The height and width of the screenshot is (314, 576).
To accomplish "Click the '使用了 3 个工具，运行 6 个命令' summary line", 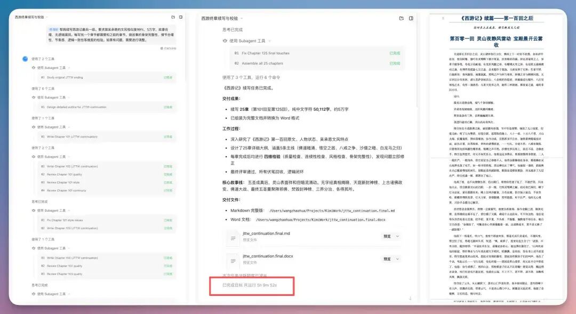I will [x=251, y=77].
